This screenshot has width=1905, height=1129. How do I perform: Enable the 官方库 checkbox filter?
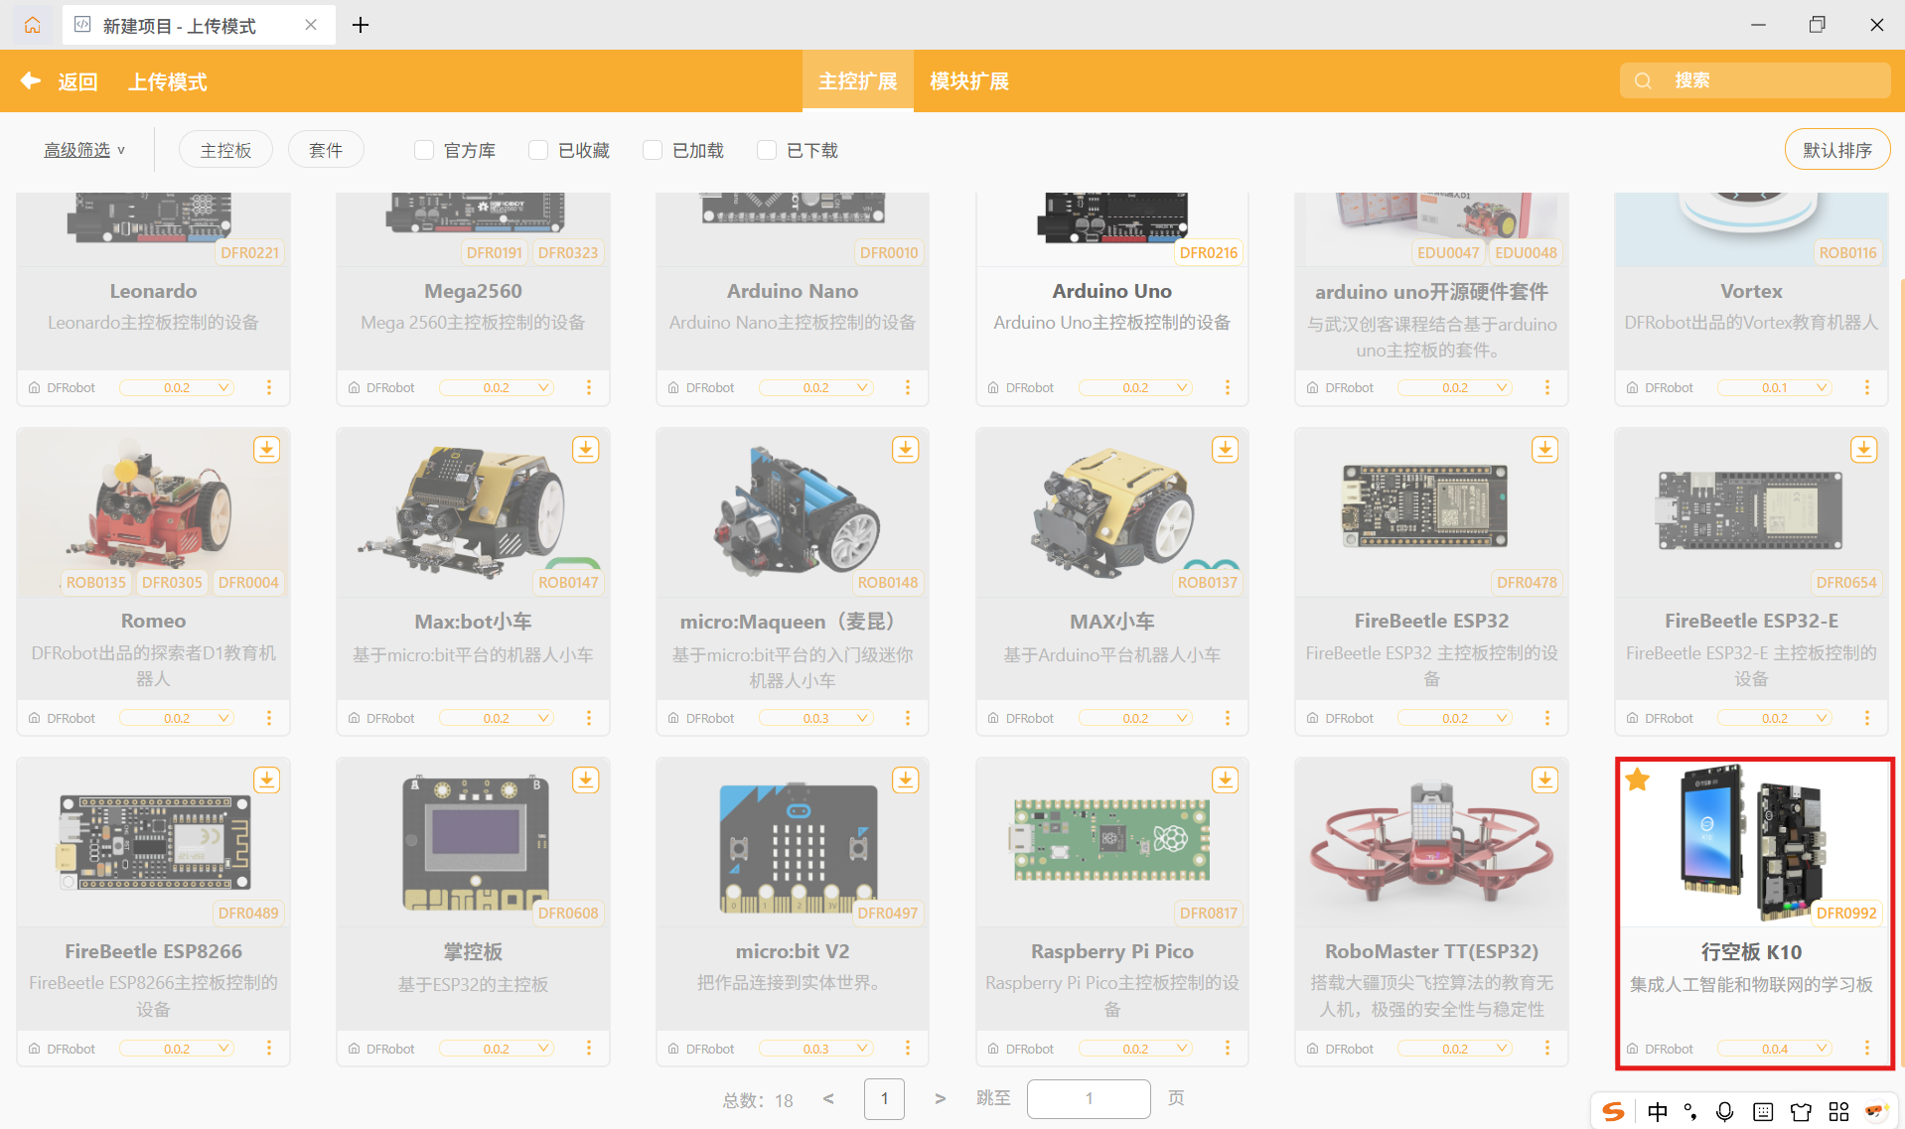coord(424,150)
